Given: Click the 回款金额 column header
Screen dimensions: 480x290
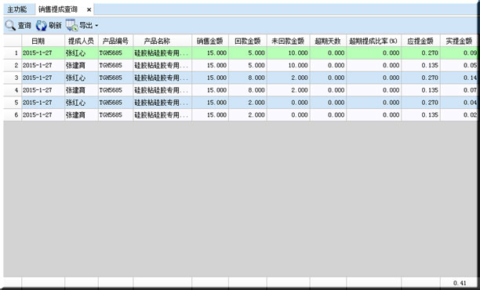Looking at the screenshot, I should coord(248,41).
